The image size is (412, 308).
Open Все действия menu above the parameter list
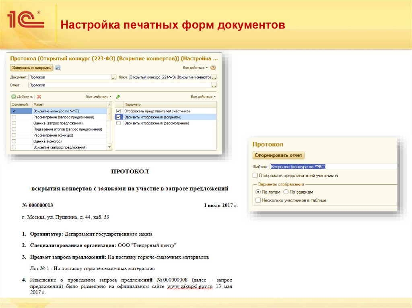pyautogui.click(x=203, y=96)
